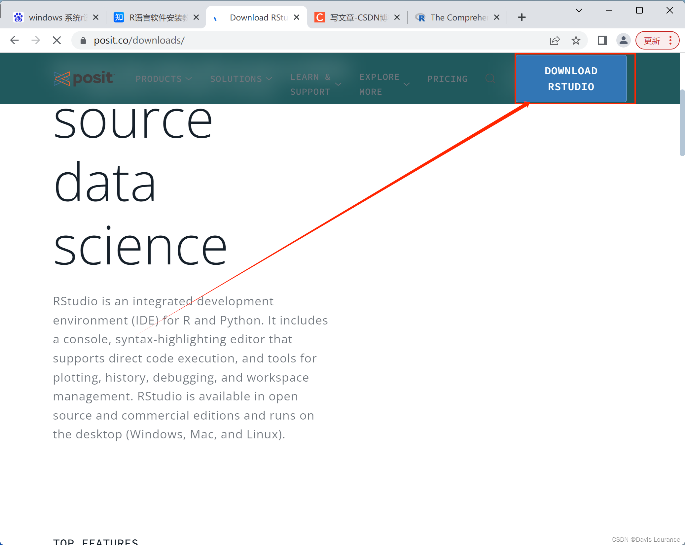Expand the PRODUCTS menu

(163, 79)
